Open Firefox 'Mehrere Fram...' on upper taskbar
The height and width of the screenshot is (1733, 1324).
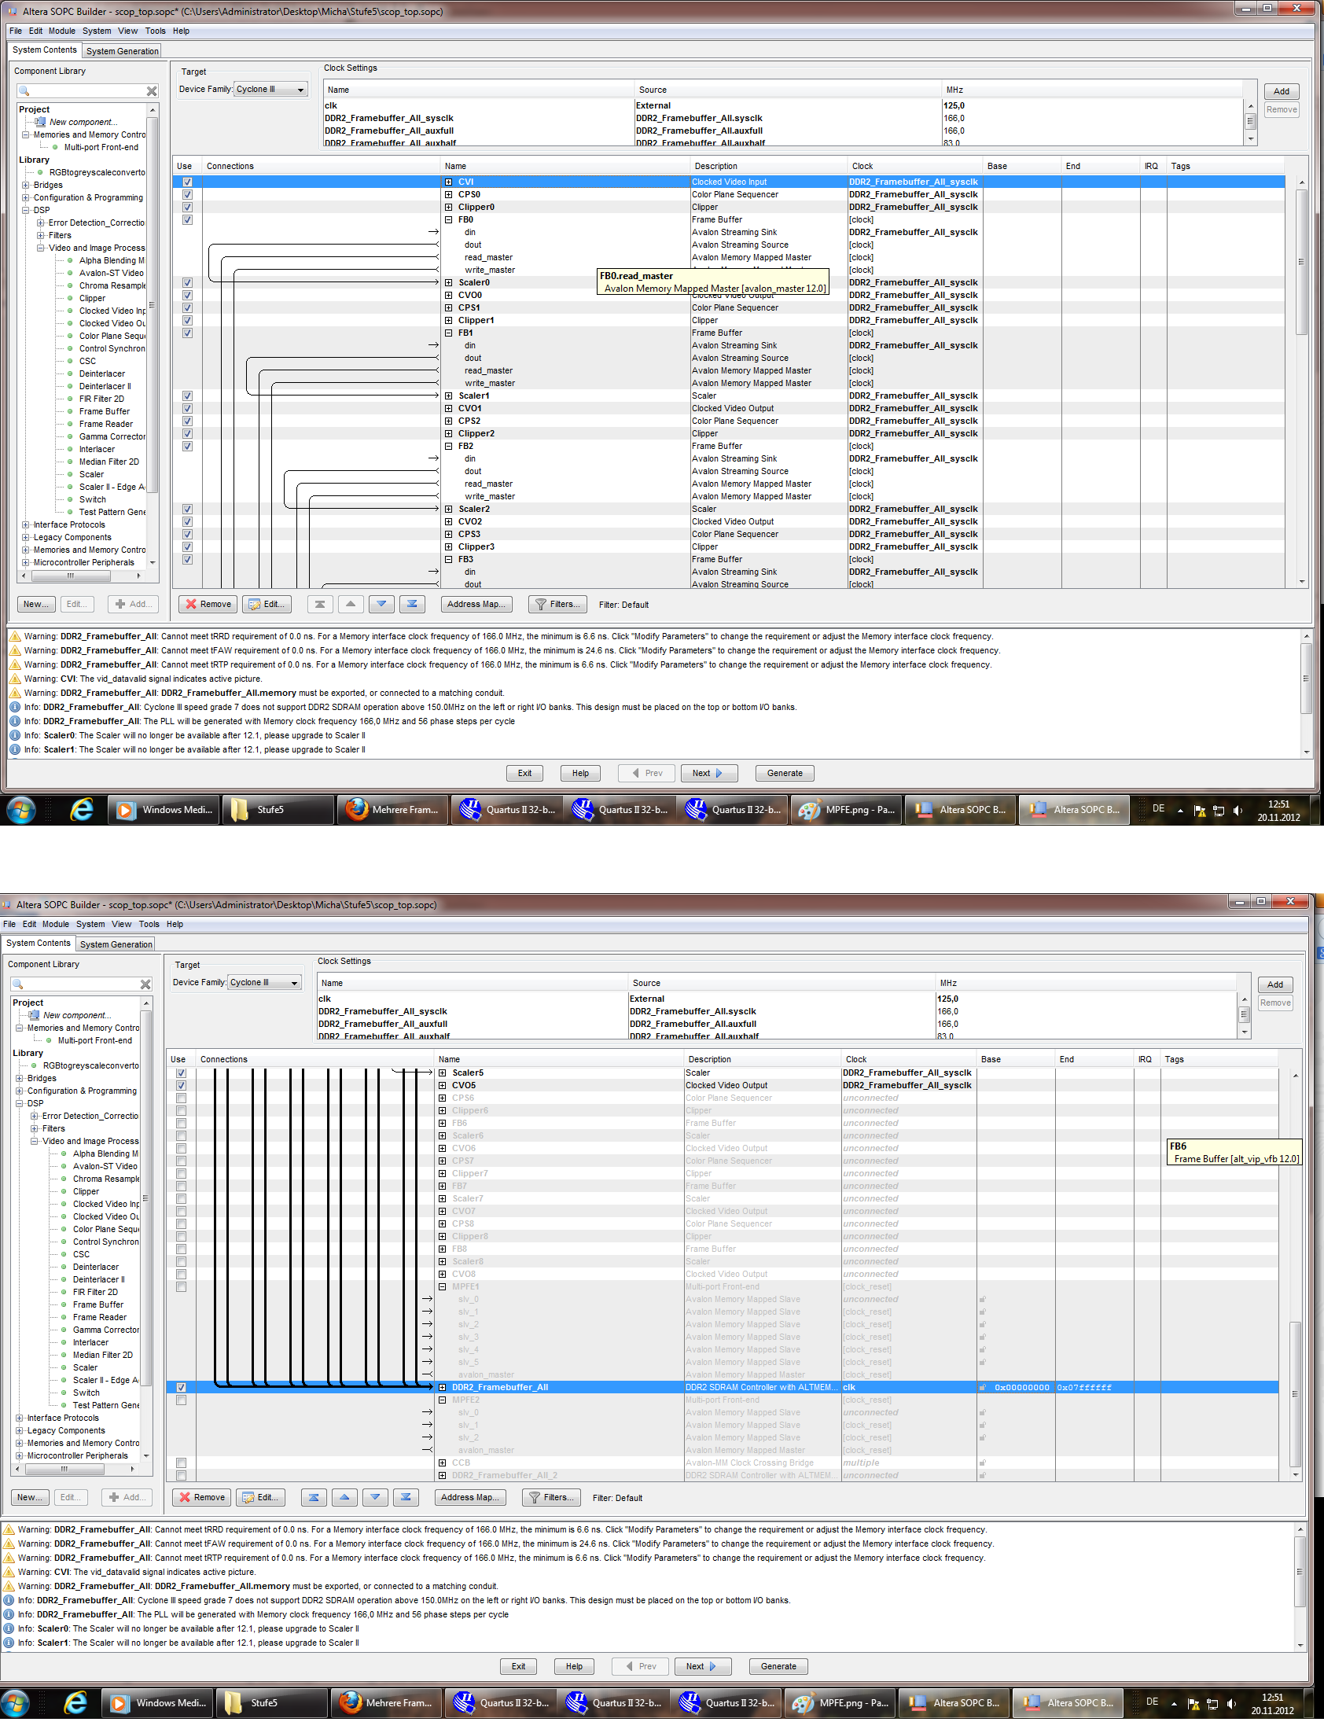tap(392, 809)
